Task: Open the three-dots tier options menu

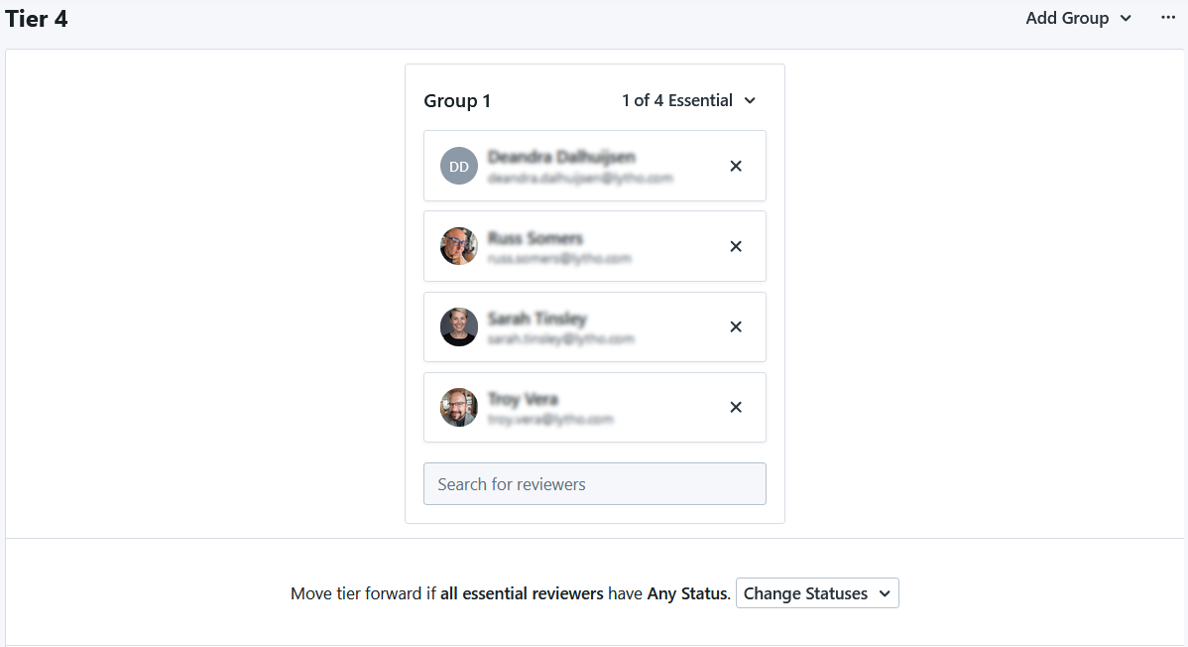Action: [1167, 18]
